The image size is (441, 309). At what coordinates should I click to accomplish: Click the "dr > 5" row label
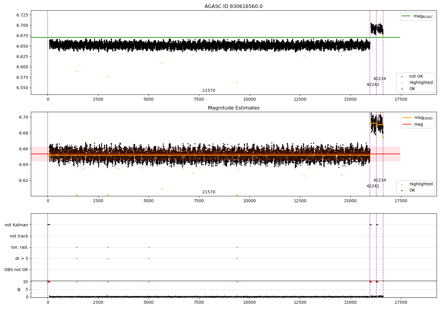point(22,258)
